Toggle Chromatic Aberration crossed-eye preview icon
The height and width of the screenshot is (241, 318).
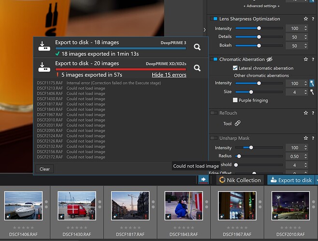click(x=270, y=59)
